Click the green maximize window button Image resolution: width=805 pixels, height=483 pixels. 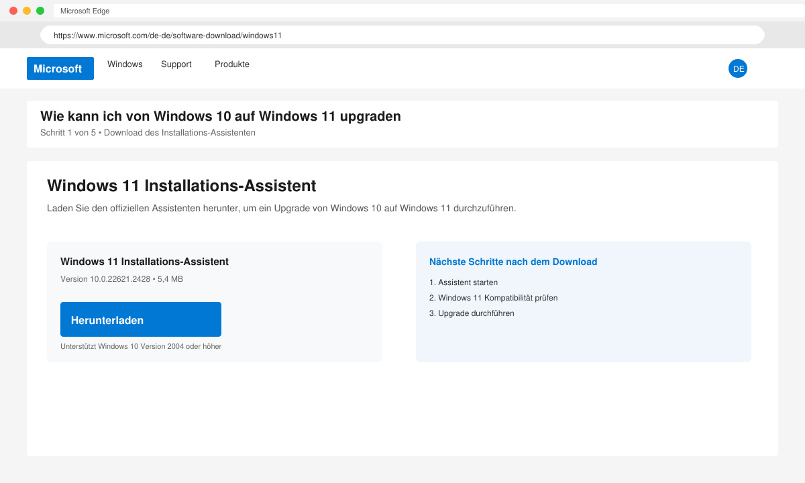pyautogui.click(x=40, y=11)
